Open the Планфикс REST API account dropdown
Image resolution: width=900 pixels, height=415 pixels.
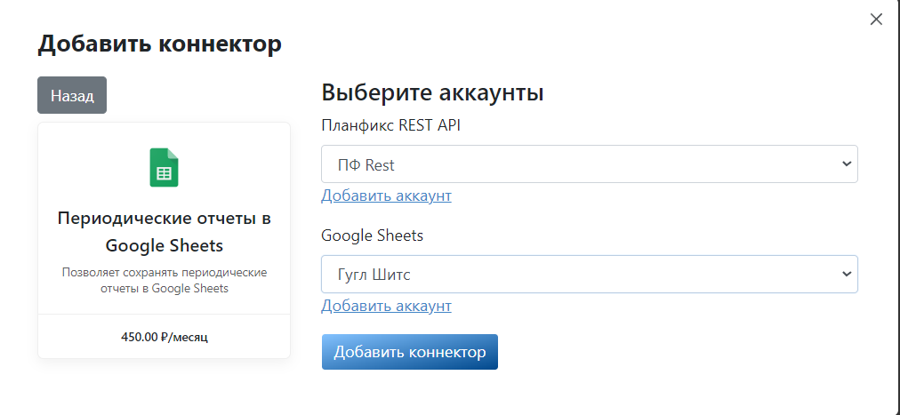click(590, 164)
